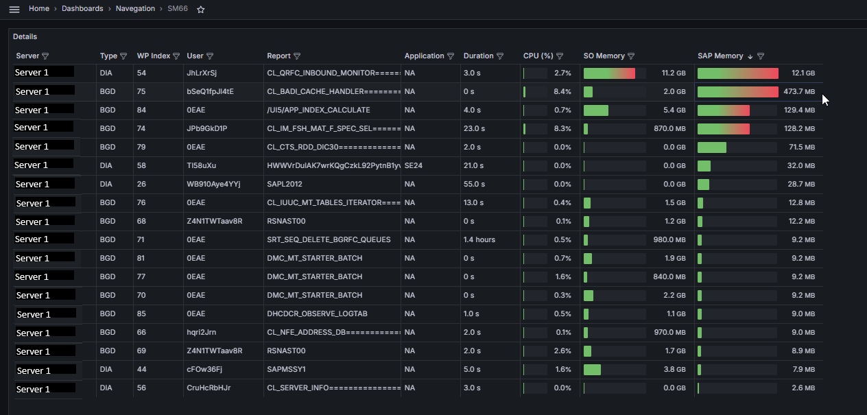Navigate to Navegation folder breadcrumb

click(x=135, y=9)
